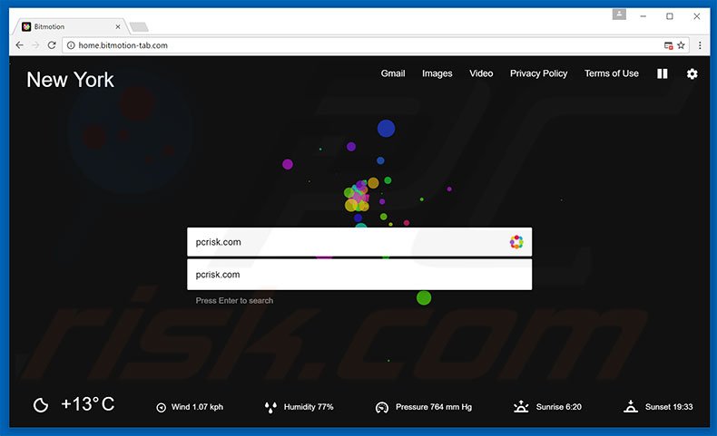Open the page settings gear
The image size is (717, 436).
click(692, 73)
